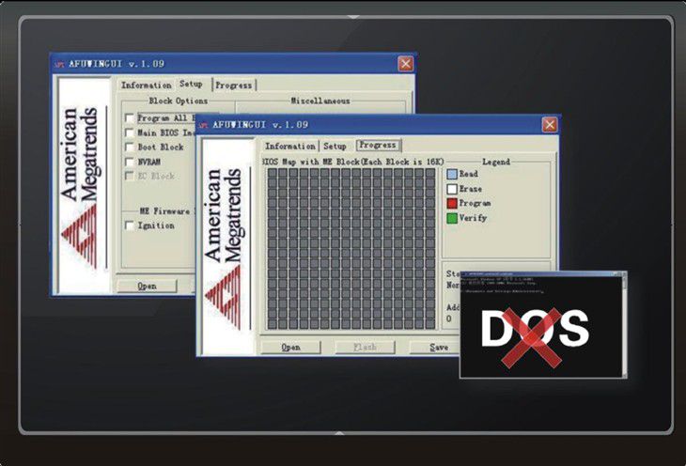
Task: Enable the Program All Blocks checkbox
Action: coord(130,118)
